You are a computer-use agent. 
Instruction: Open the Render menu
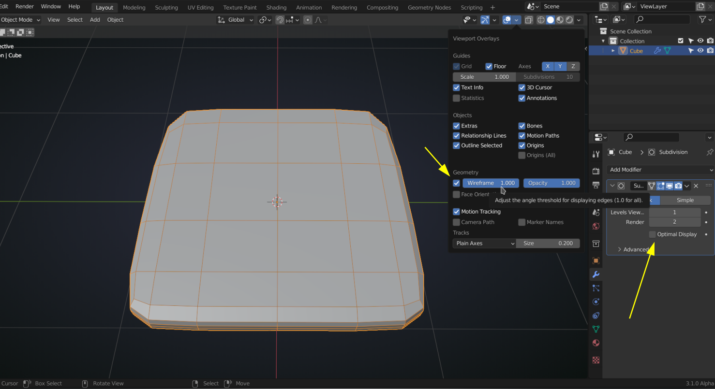tap(25, 6)
